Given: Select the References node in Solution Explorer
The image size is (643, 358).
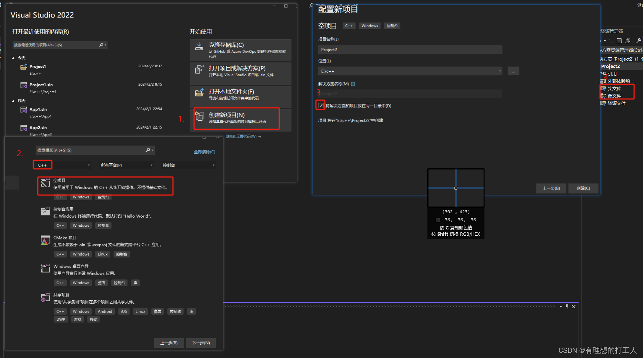Looking at the screenshot, I should pos(612,74).
